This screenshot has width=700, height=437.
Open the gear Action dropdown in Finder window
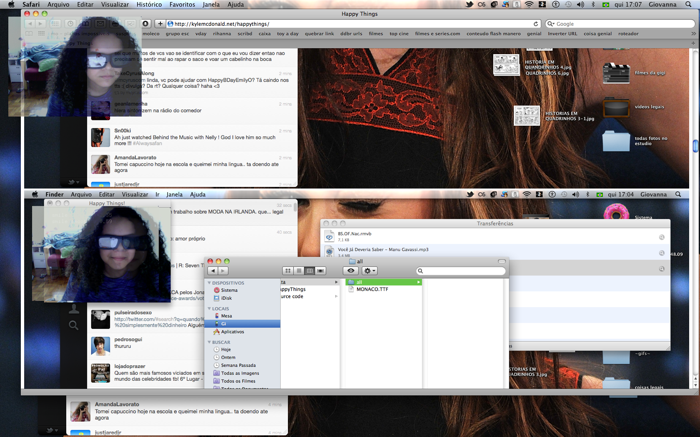pos(370,271)
